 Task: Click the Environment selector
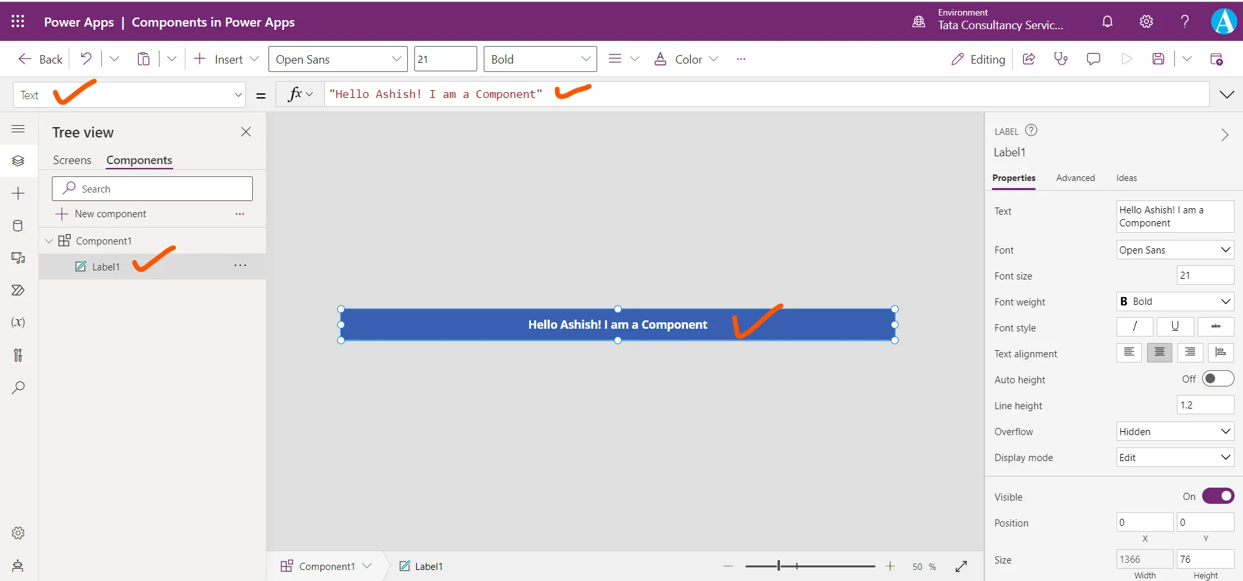[x=988, y=20]
